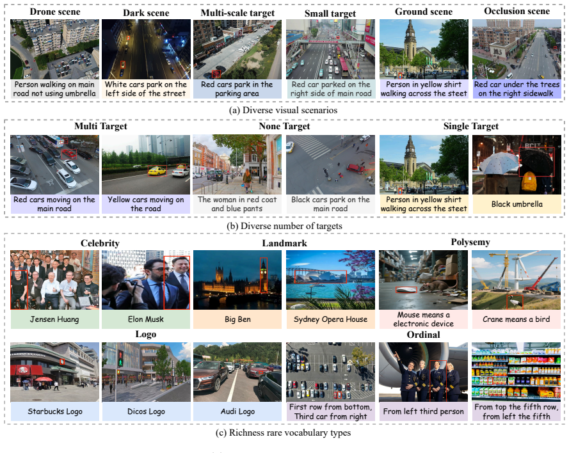Viewport: 569px width, 453px height.
Task: Click the 'Yellow cars moving on the road' caption
Action: tap(146, 204)
